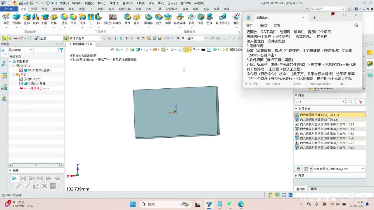Open the 钣金 ribbon tab

[x=82, y=9]
